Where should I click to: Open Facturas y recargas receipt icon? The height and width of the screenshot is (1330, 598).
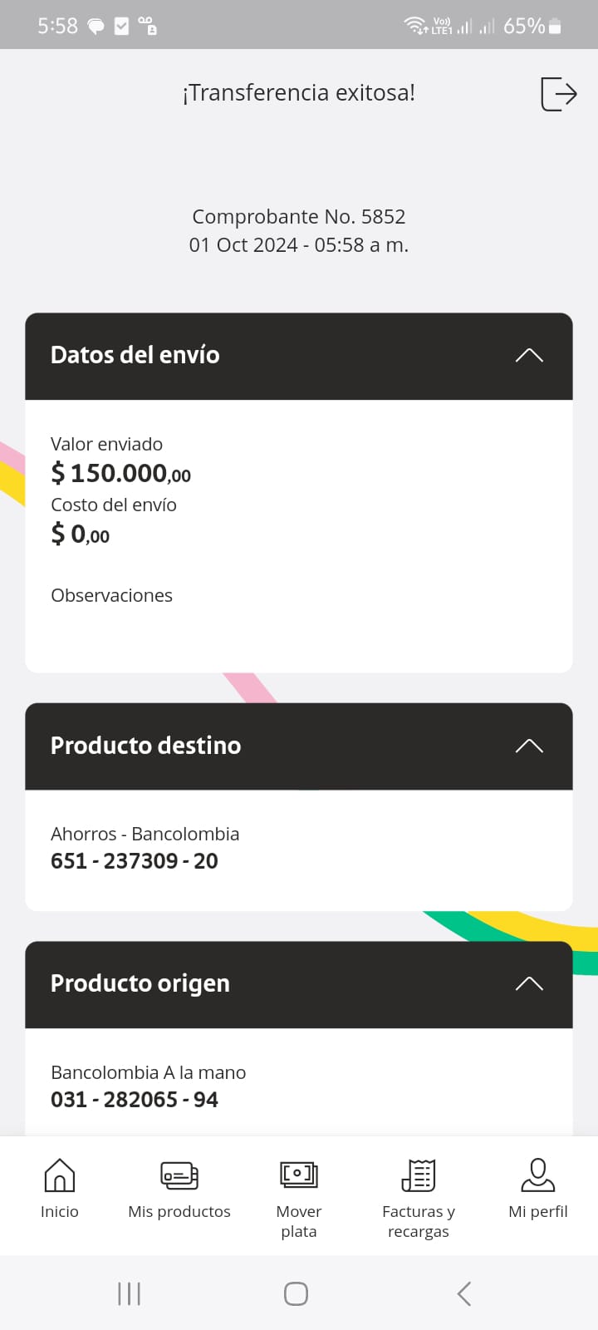coord(419,1175)
